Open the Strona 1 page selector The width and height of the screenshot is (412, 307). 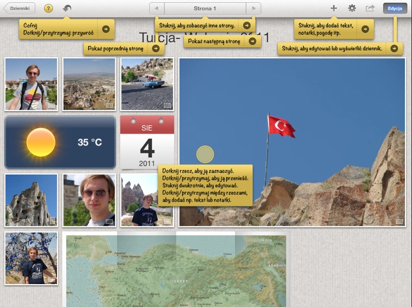pyautogui.click(x=205, y=8)
